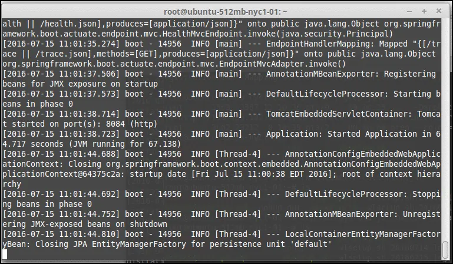Click the terminal cursor block at the prompt
453x264 pixels.
[5, 254]
